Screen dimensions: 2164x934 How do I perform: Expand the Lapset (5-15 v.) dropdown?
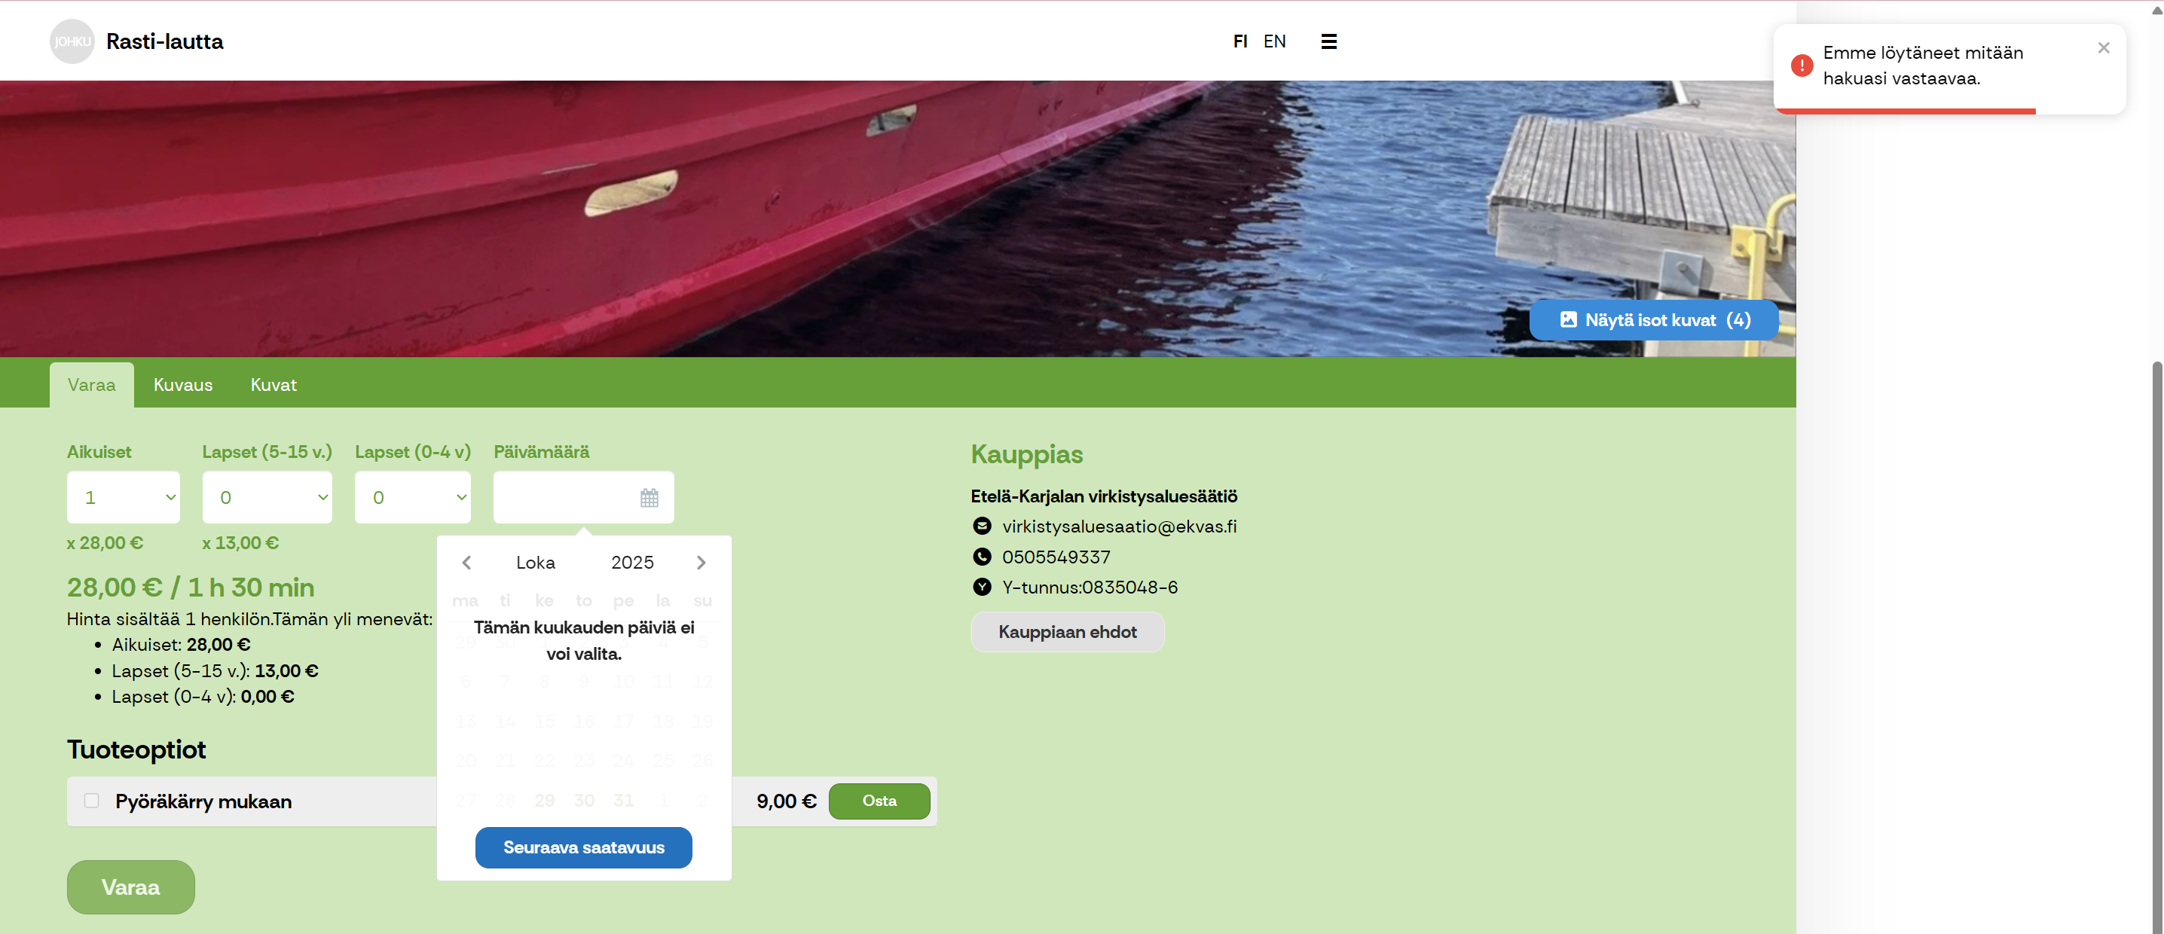click(x=267, y=497)
